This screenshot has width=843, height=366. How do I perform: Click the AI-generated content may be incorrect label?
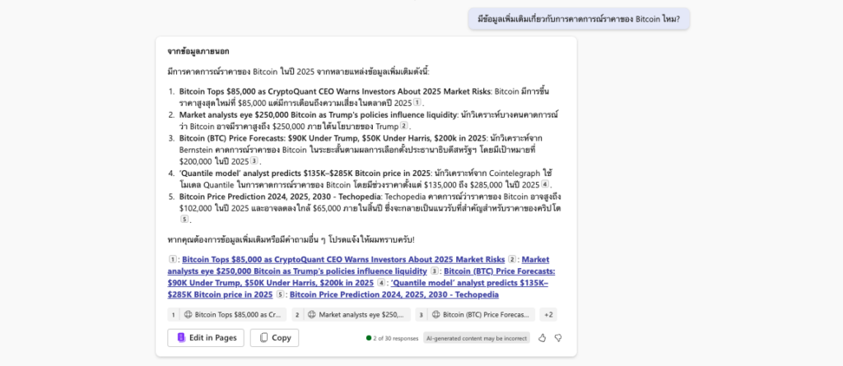(x=477, y=338)
